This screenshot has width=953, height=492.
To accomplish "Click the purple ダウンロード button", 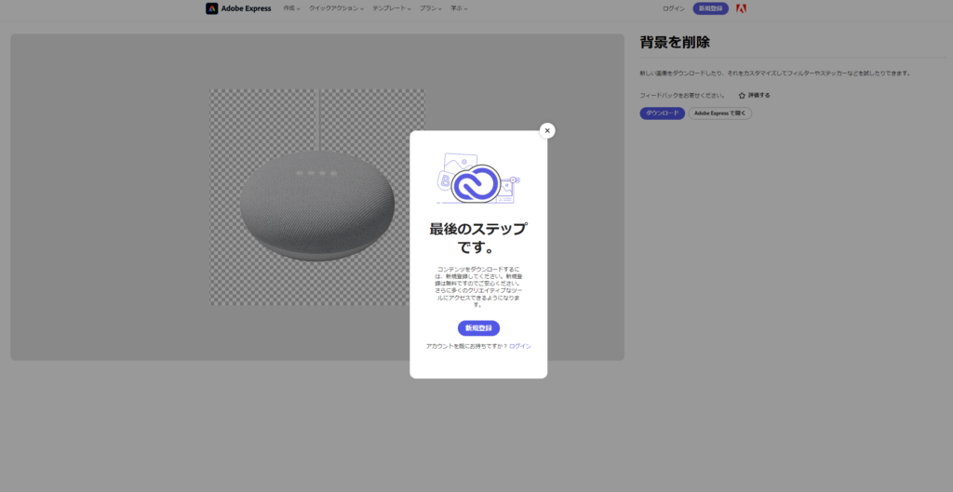I will tap(662, 113).
